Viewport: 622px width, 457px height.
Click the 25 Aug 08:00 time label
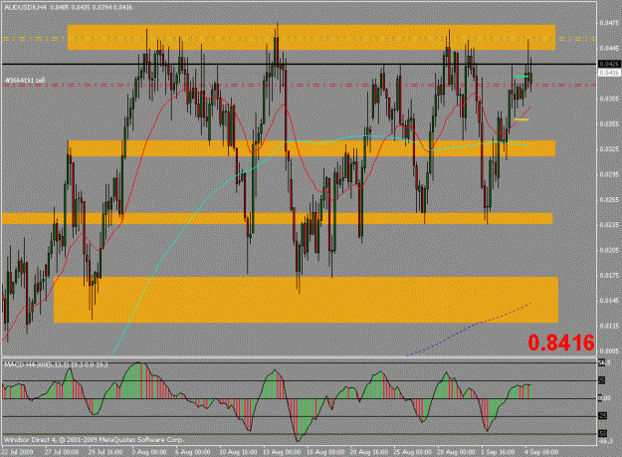coord(413,452)
